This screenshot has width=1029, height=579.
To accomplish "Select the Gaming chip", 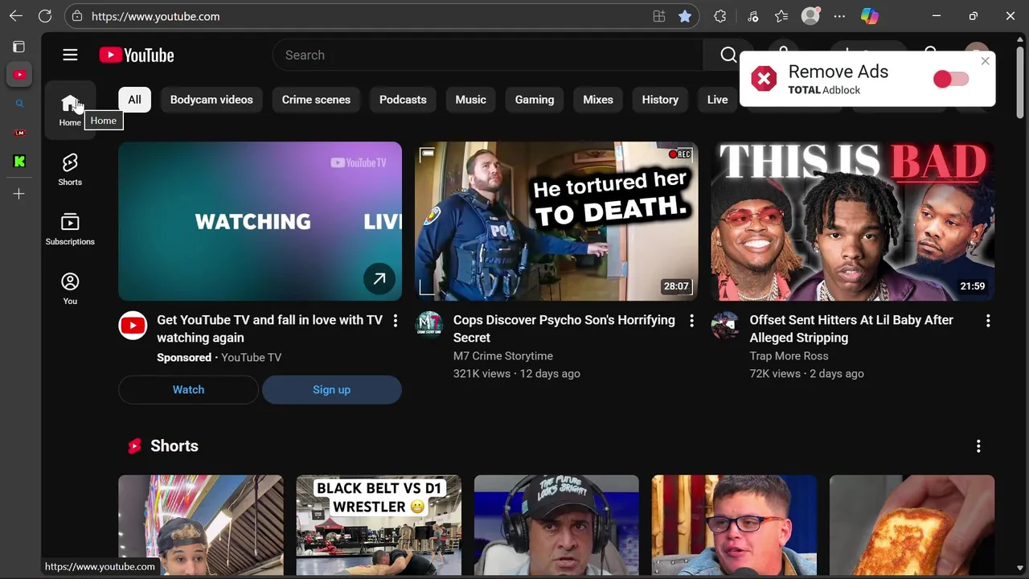I will [x=535, y=100].
